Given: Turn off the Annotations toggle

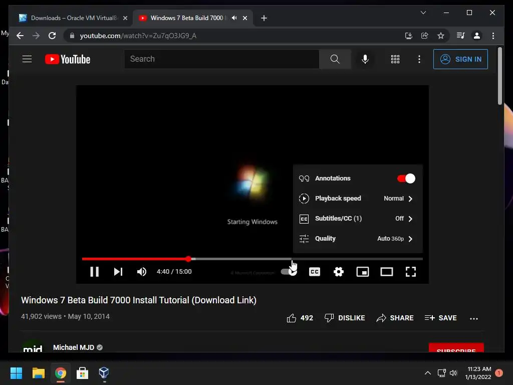Looking at the screenshot, I should coord(406,178).
